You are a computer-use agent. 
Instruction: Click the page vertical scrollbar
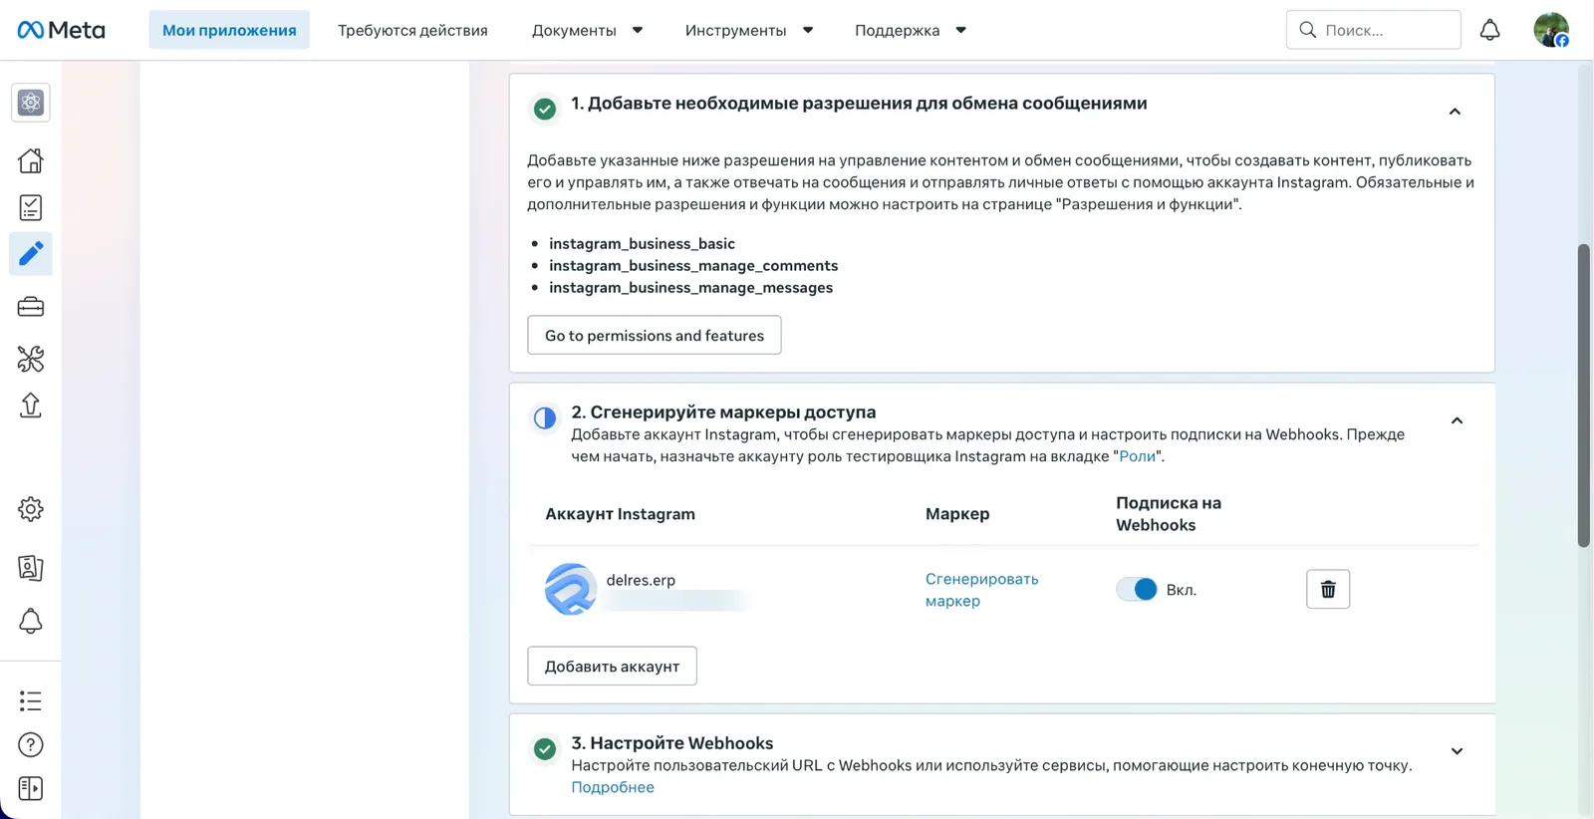click(x=1583, y=396)
